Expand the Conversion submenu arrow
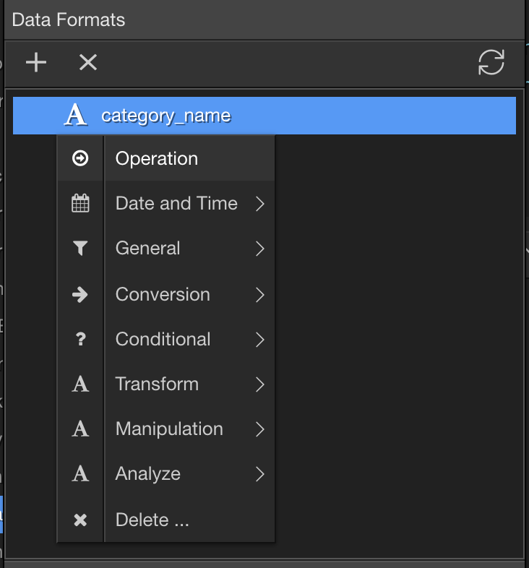529x568 pixels. click(260, 295)
